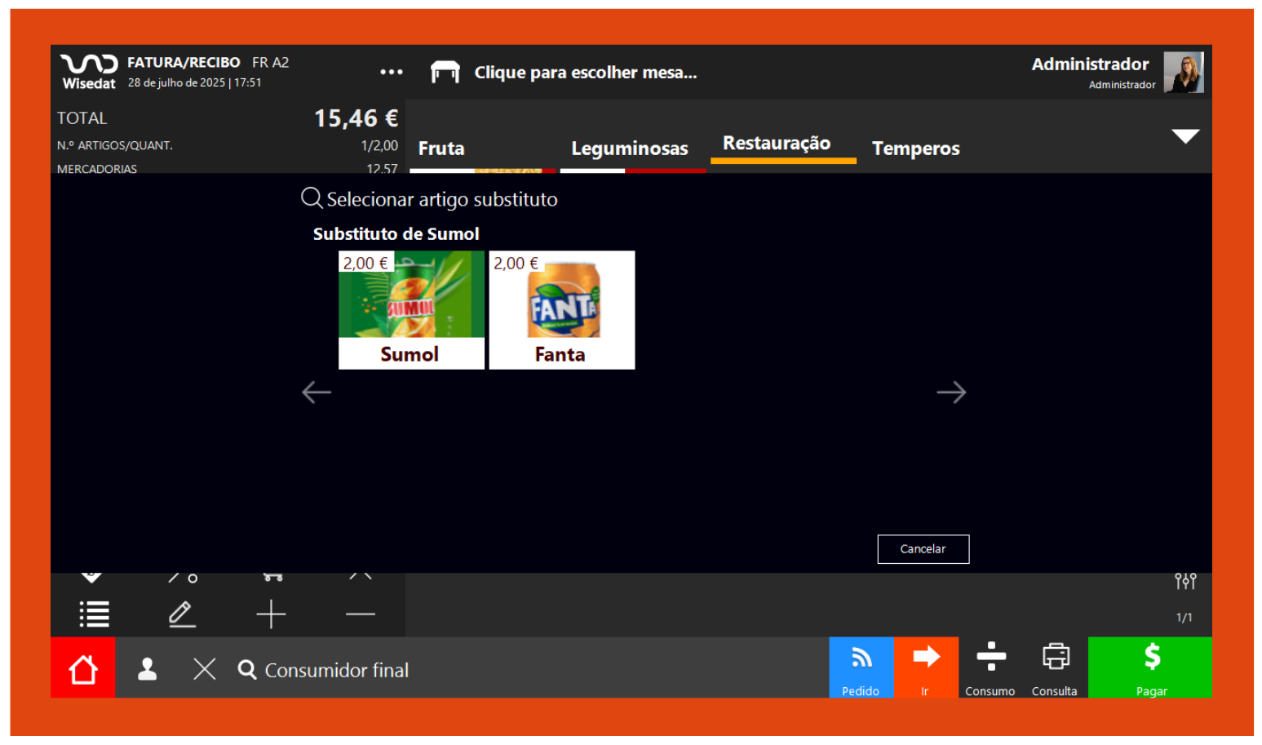Select the Temperos category tab
The height and width of the screenshot is (745, 1262).
915,149
